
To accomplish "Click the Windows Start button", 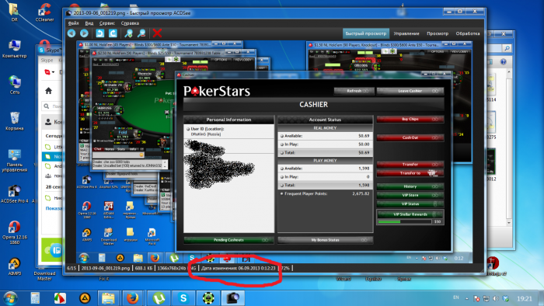I will pyautogui.click(x=10, y=298).
